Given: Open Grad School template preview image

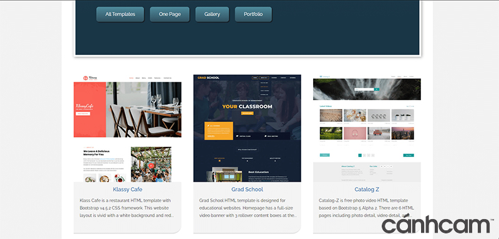Looking at the screenshot, I should pos(247,128).
